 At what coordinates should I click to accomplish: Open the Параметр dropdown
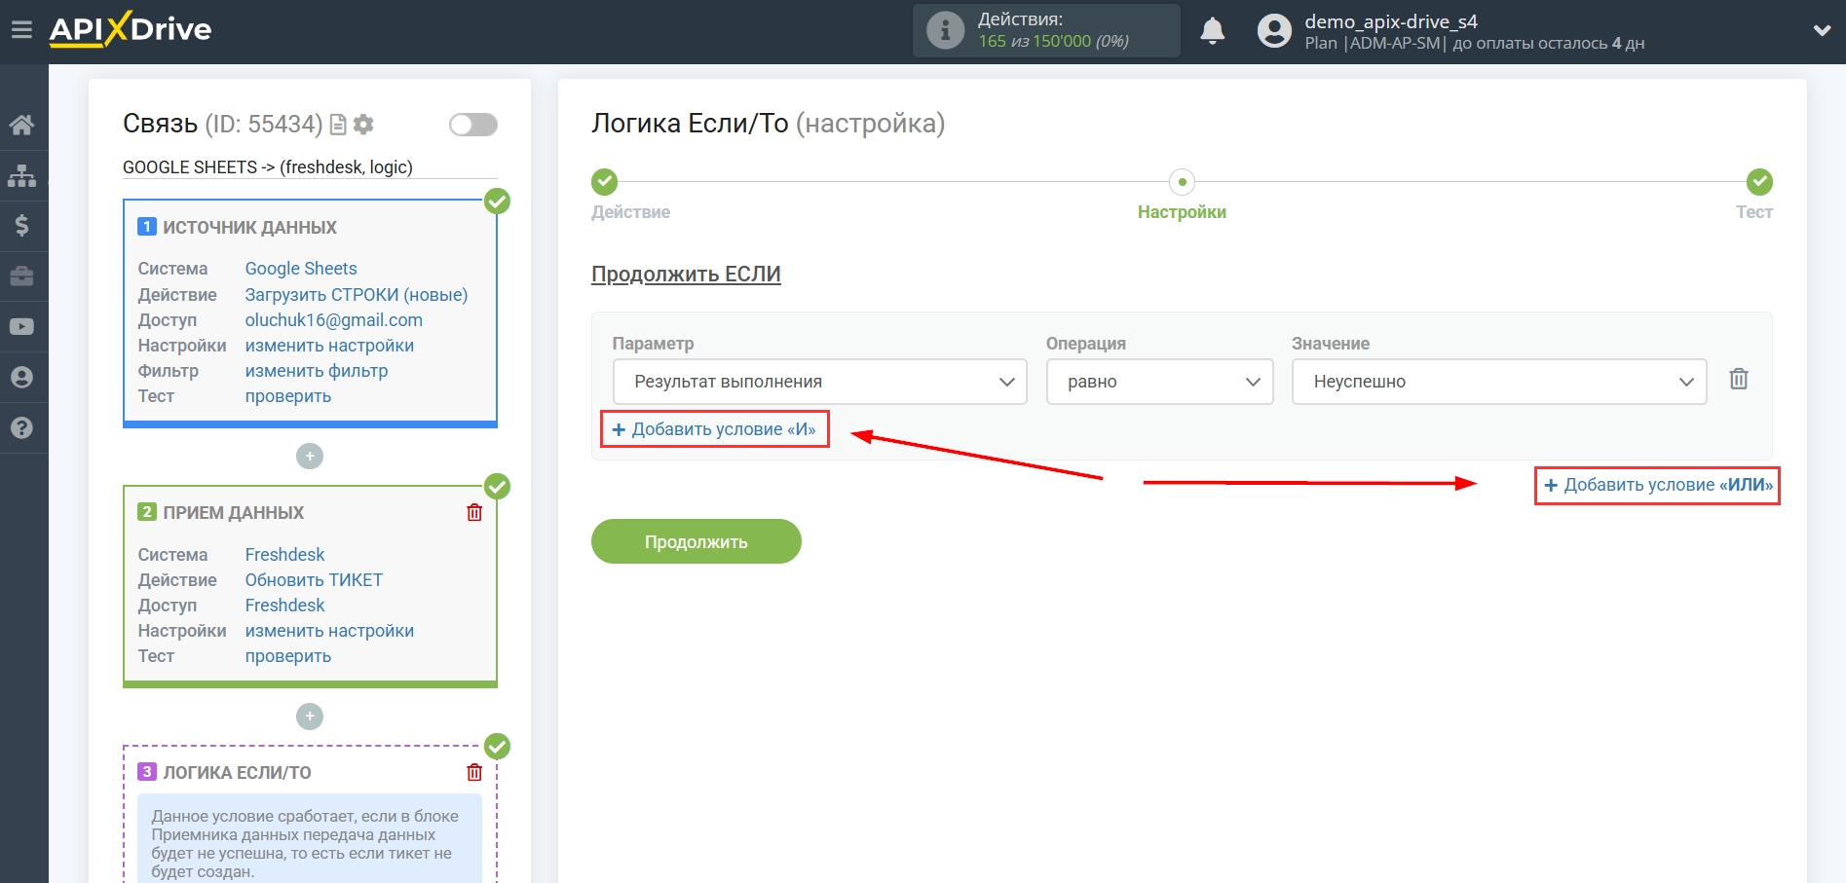pyautogui.click(x=820, y=382)
